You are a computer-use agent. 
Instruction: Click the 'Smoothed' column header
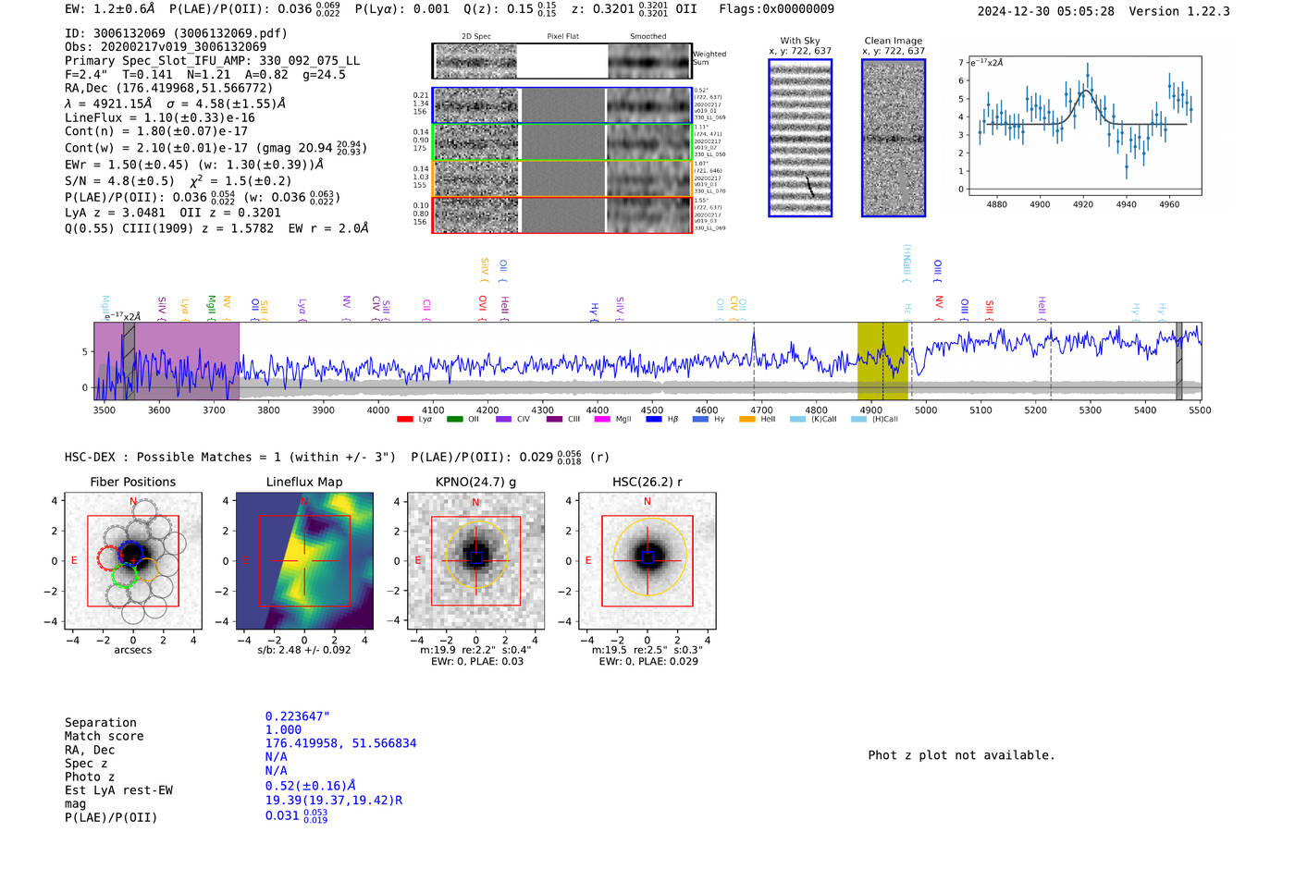point(648,36)
